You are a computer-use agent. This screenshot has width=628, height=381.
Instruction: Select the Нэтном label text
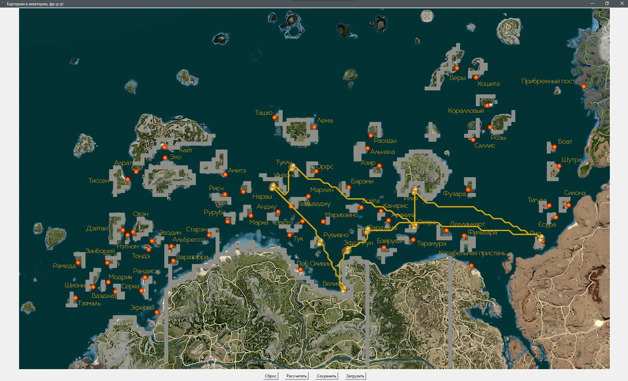point(128,247)
